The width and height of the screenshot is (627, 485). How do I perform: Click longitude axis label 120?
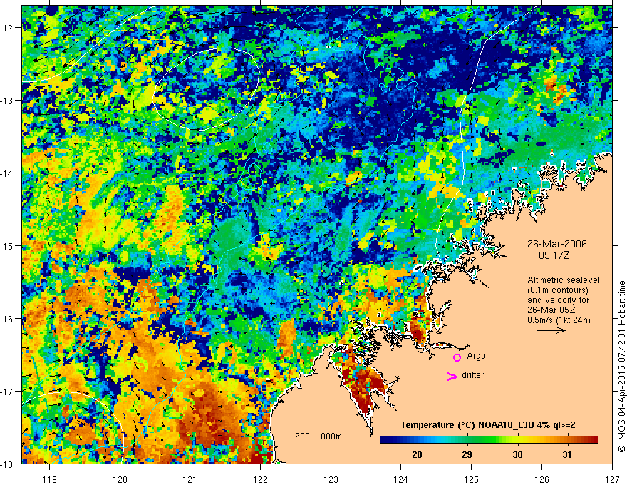pos(120,479)
